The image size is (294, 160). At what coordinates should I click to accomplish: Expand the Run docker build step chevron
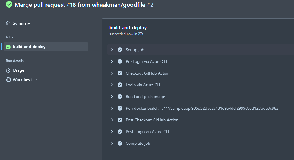(112, 108)
